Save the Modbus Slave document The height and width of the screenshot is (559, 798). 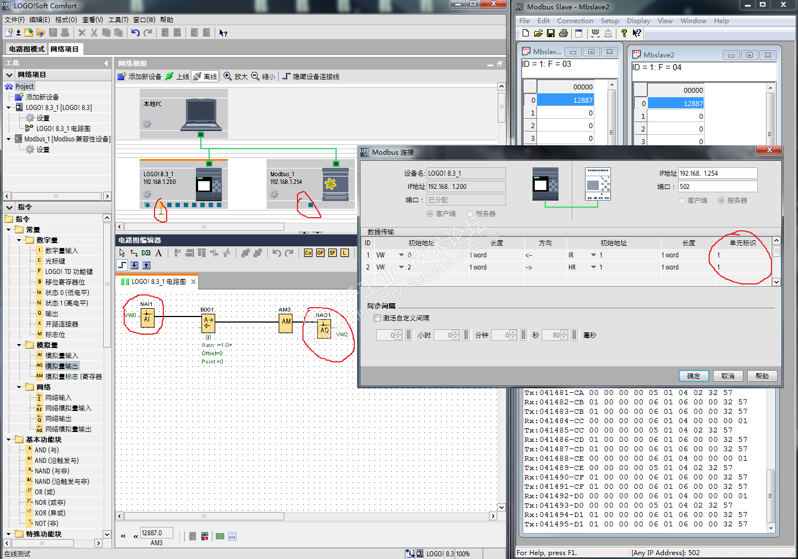tap(551, 33)
